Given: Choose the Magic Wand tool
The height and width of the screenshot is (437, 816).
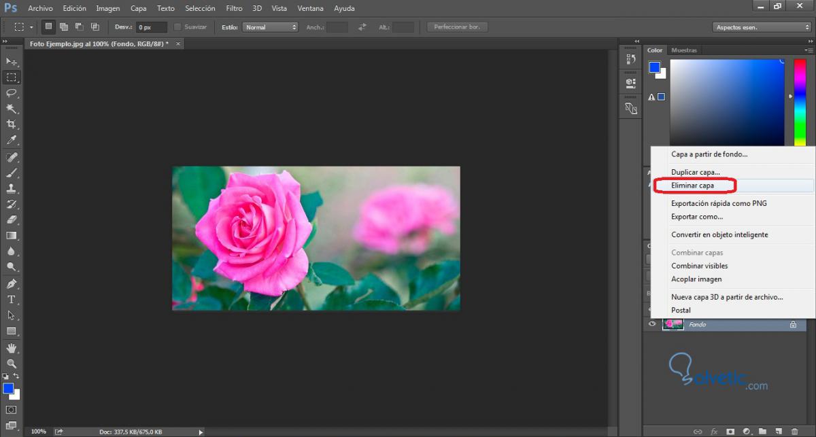Looking at the screenshot, I should click(x=11, y=109).
